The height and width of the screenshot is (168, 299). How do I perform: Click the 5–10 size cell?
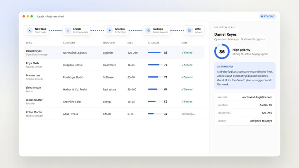pos(130,114)
